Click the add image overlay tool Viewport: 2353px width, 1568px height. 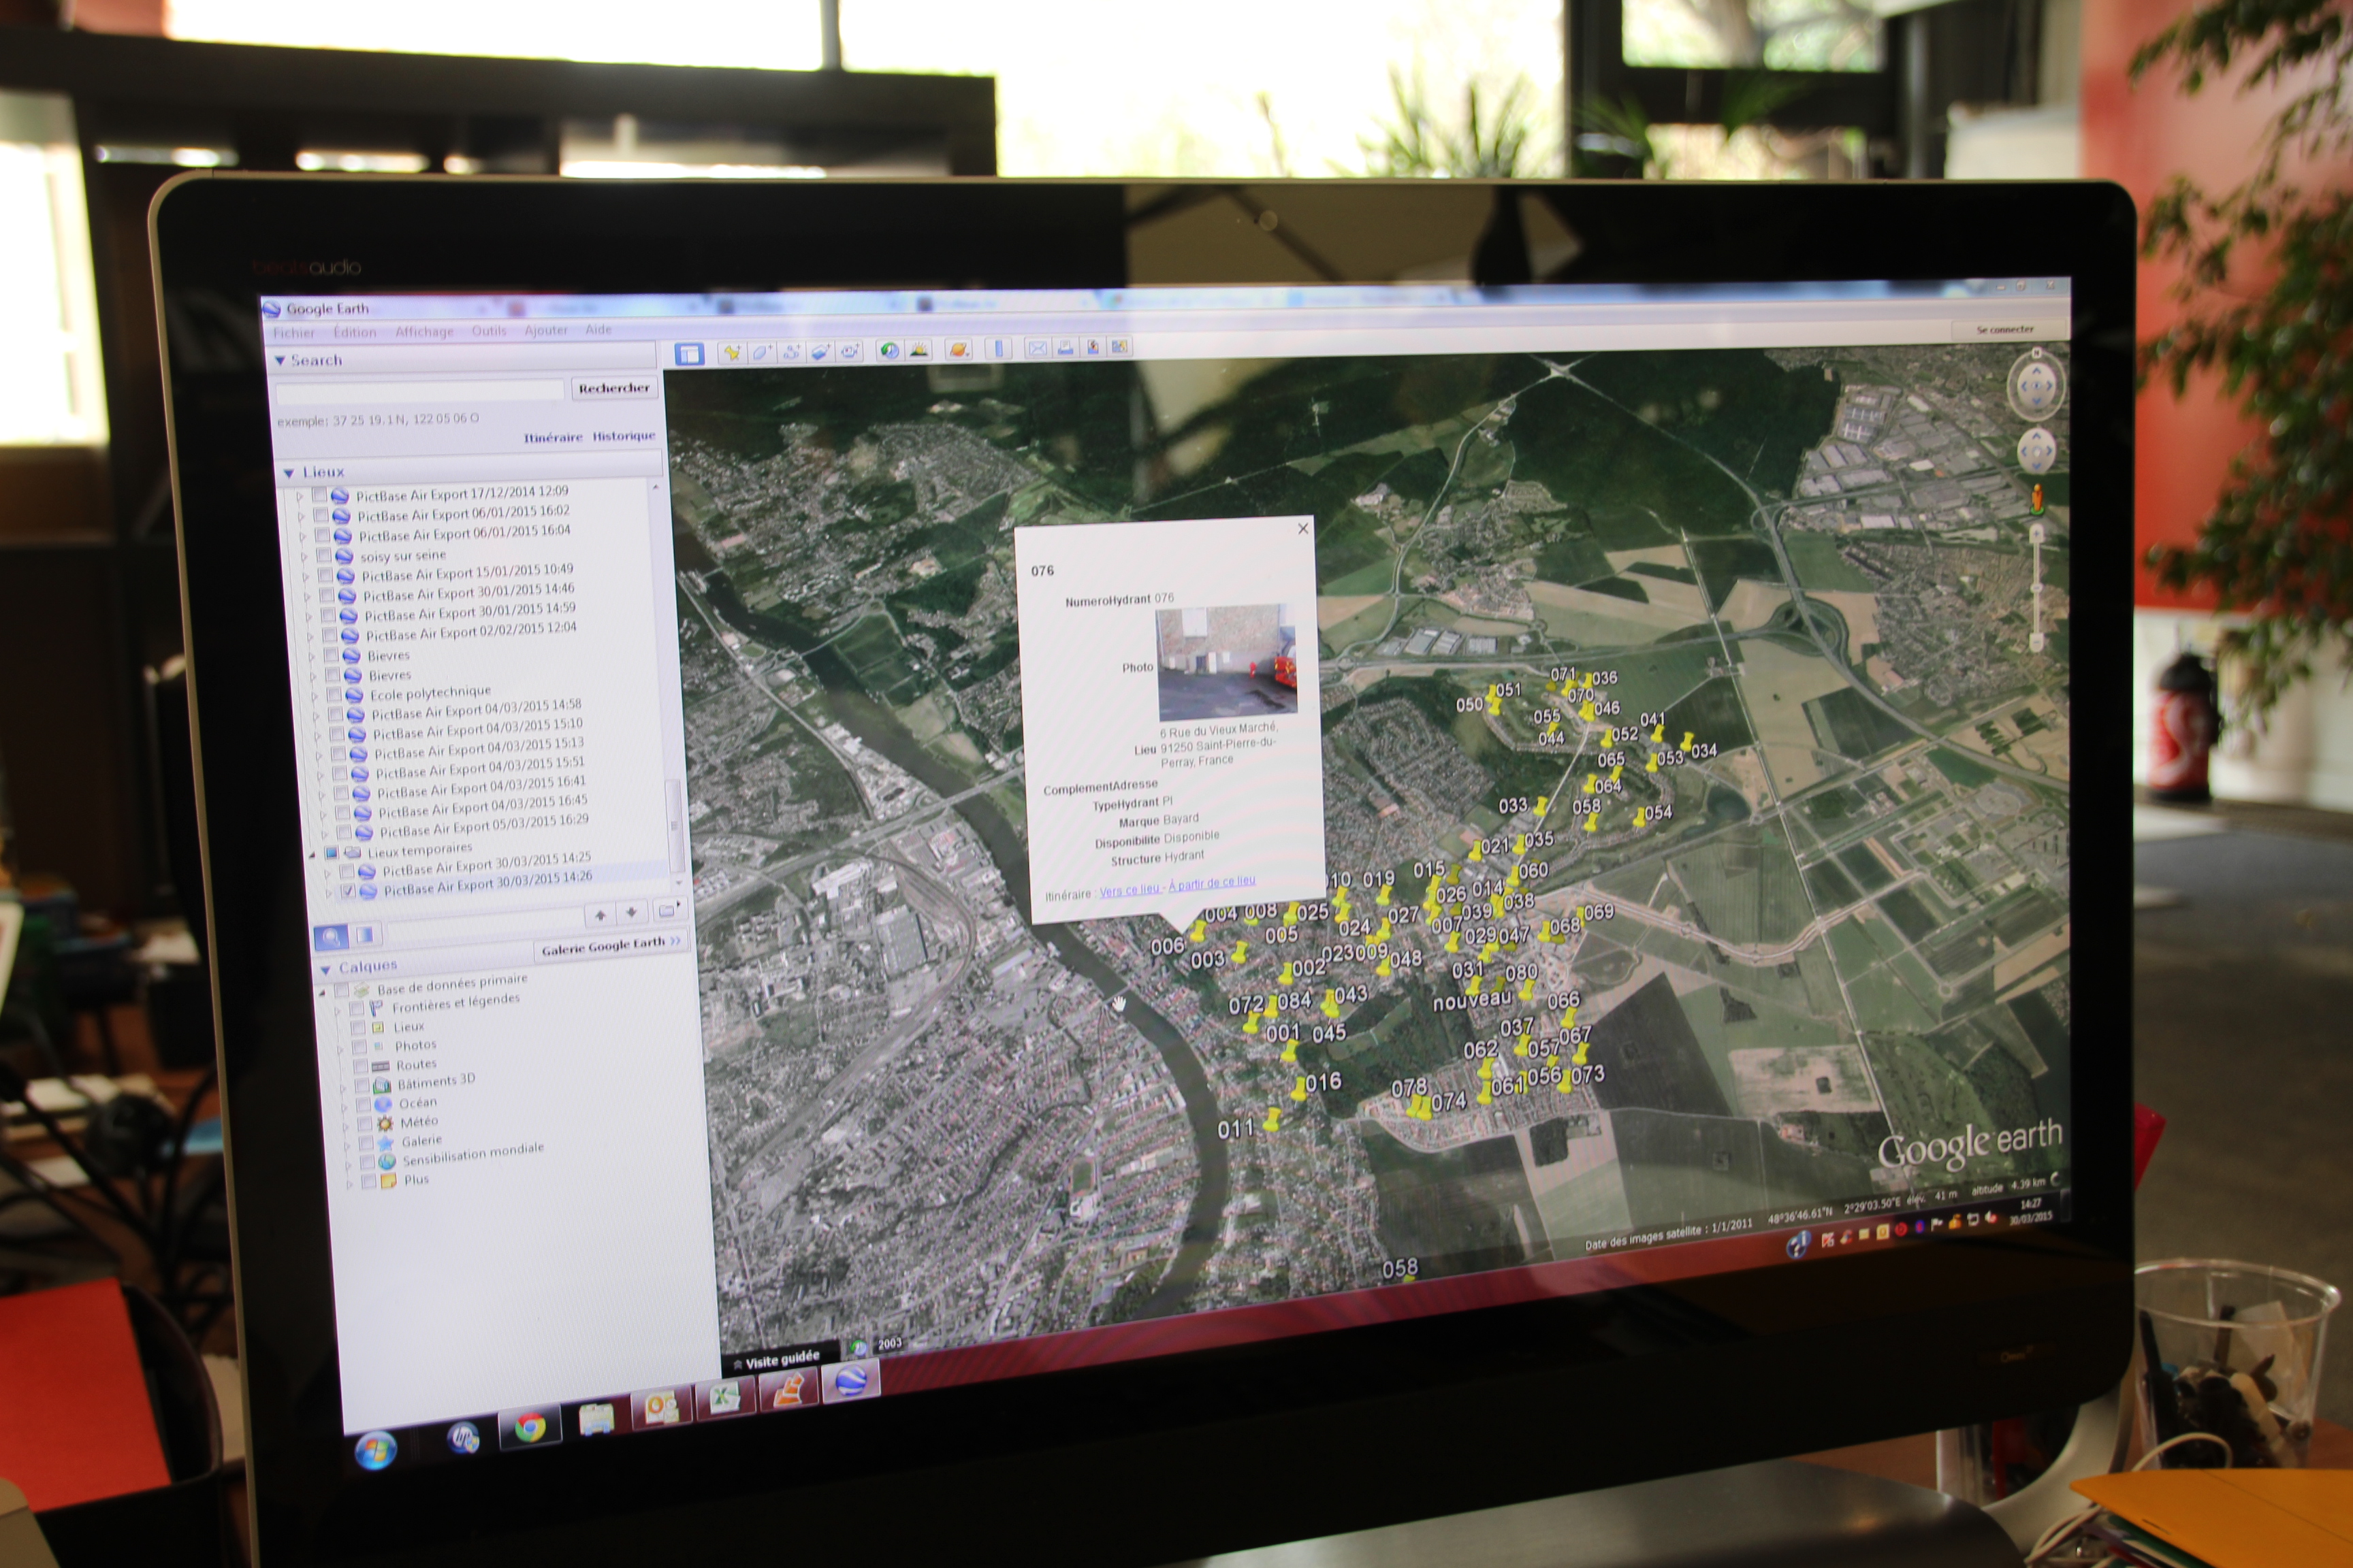820,351
